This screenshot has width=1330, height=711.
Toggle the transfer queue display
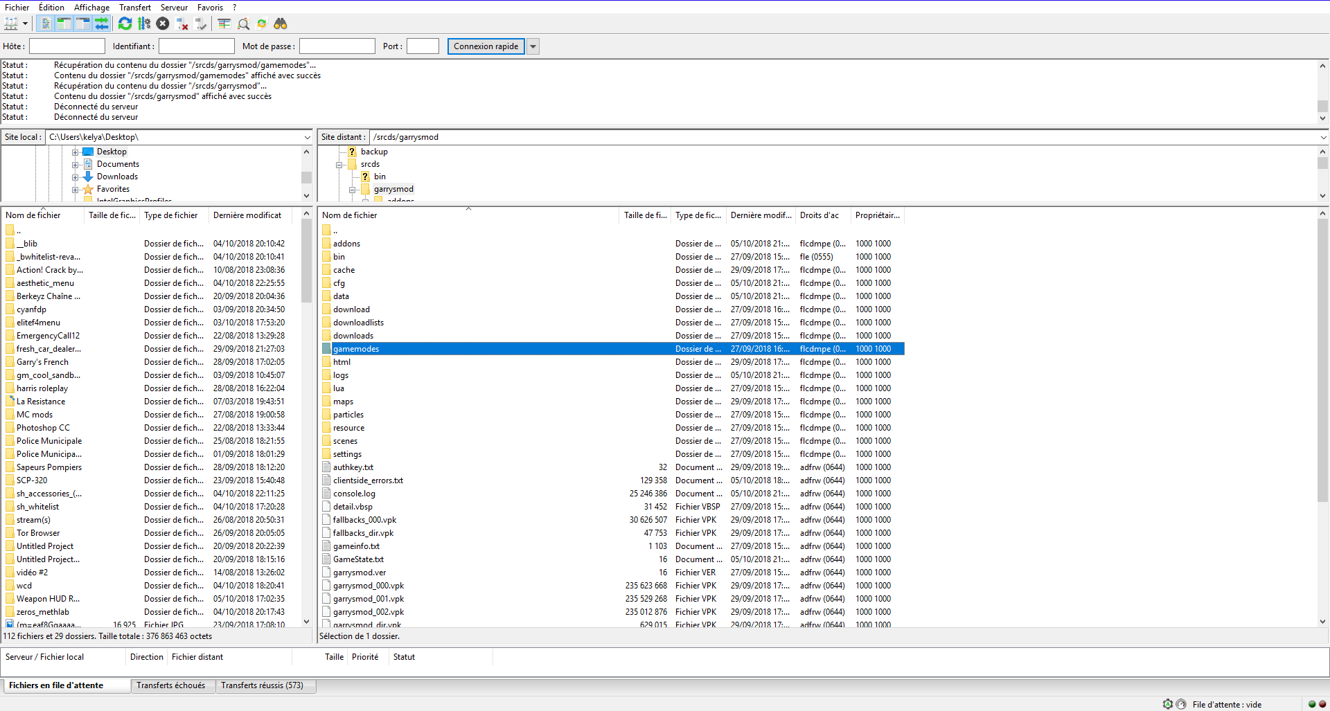101,24
